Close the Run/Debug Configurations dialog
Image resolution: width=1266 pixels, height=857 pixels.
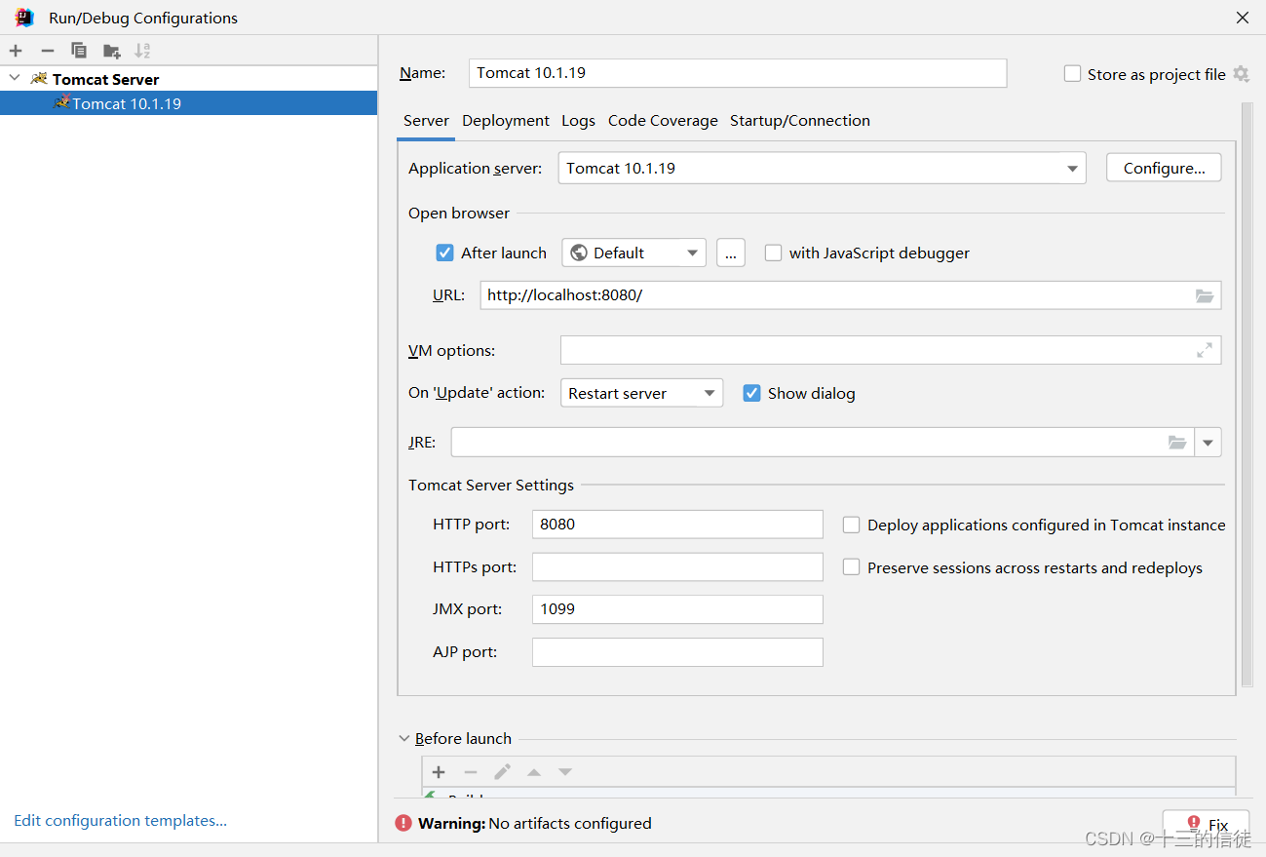[x=1243, y=18]
